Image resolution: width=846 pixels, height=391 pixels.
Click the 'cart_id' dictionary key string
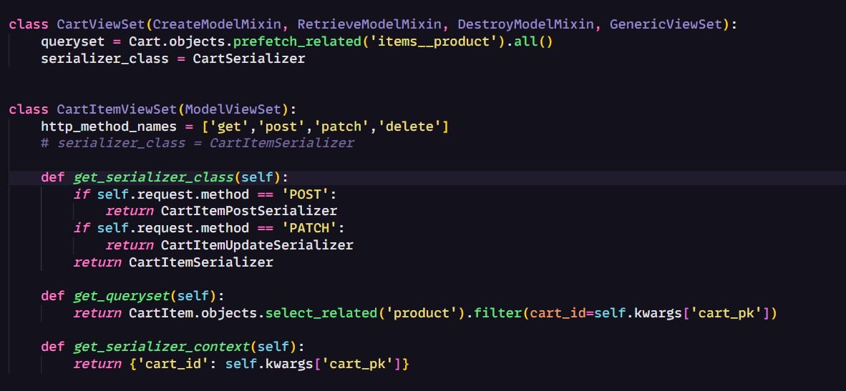(x=172, y=365)
